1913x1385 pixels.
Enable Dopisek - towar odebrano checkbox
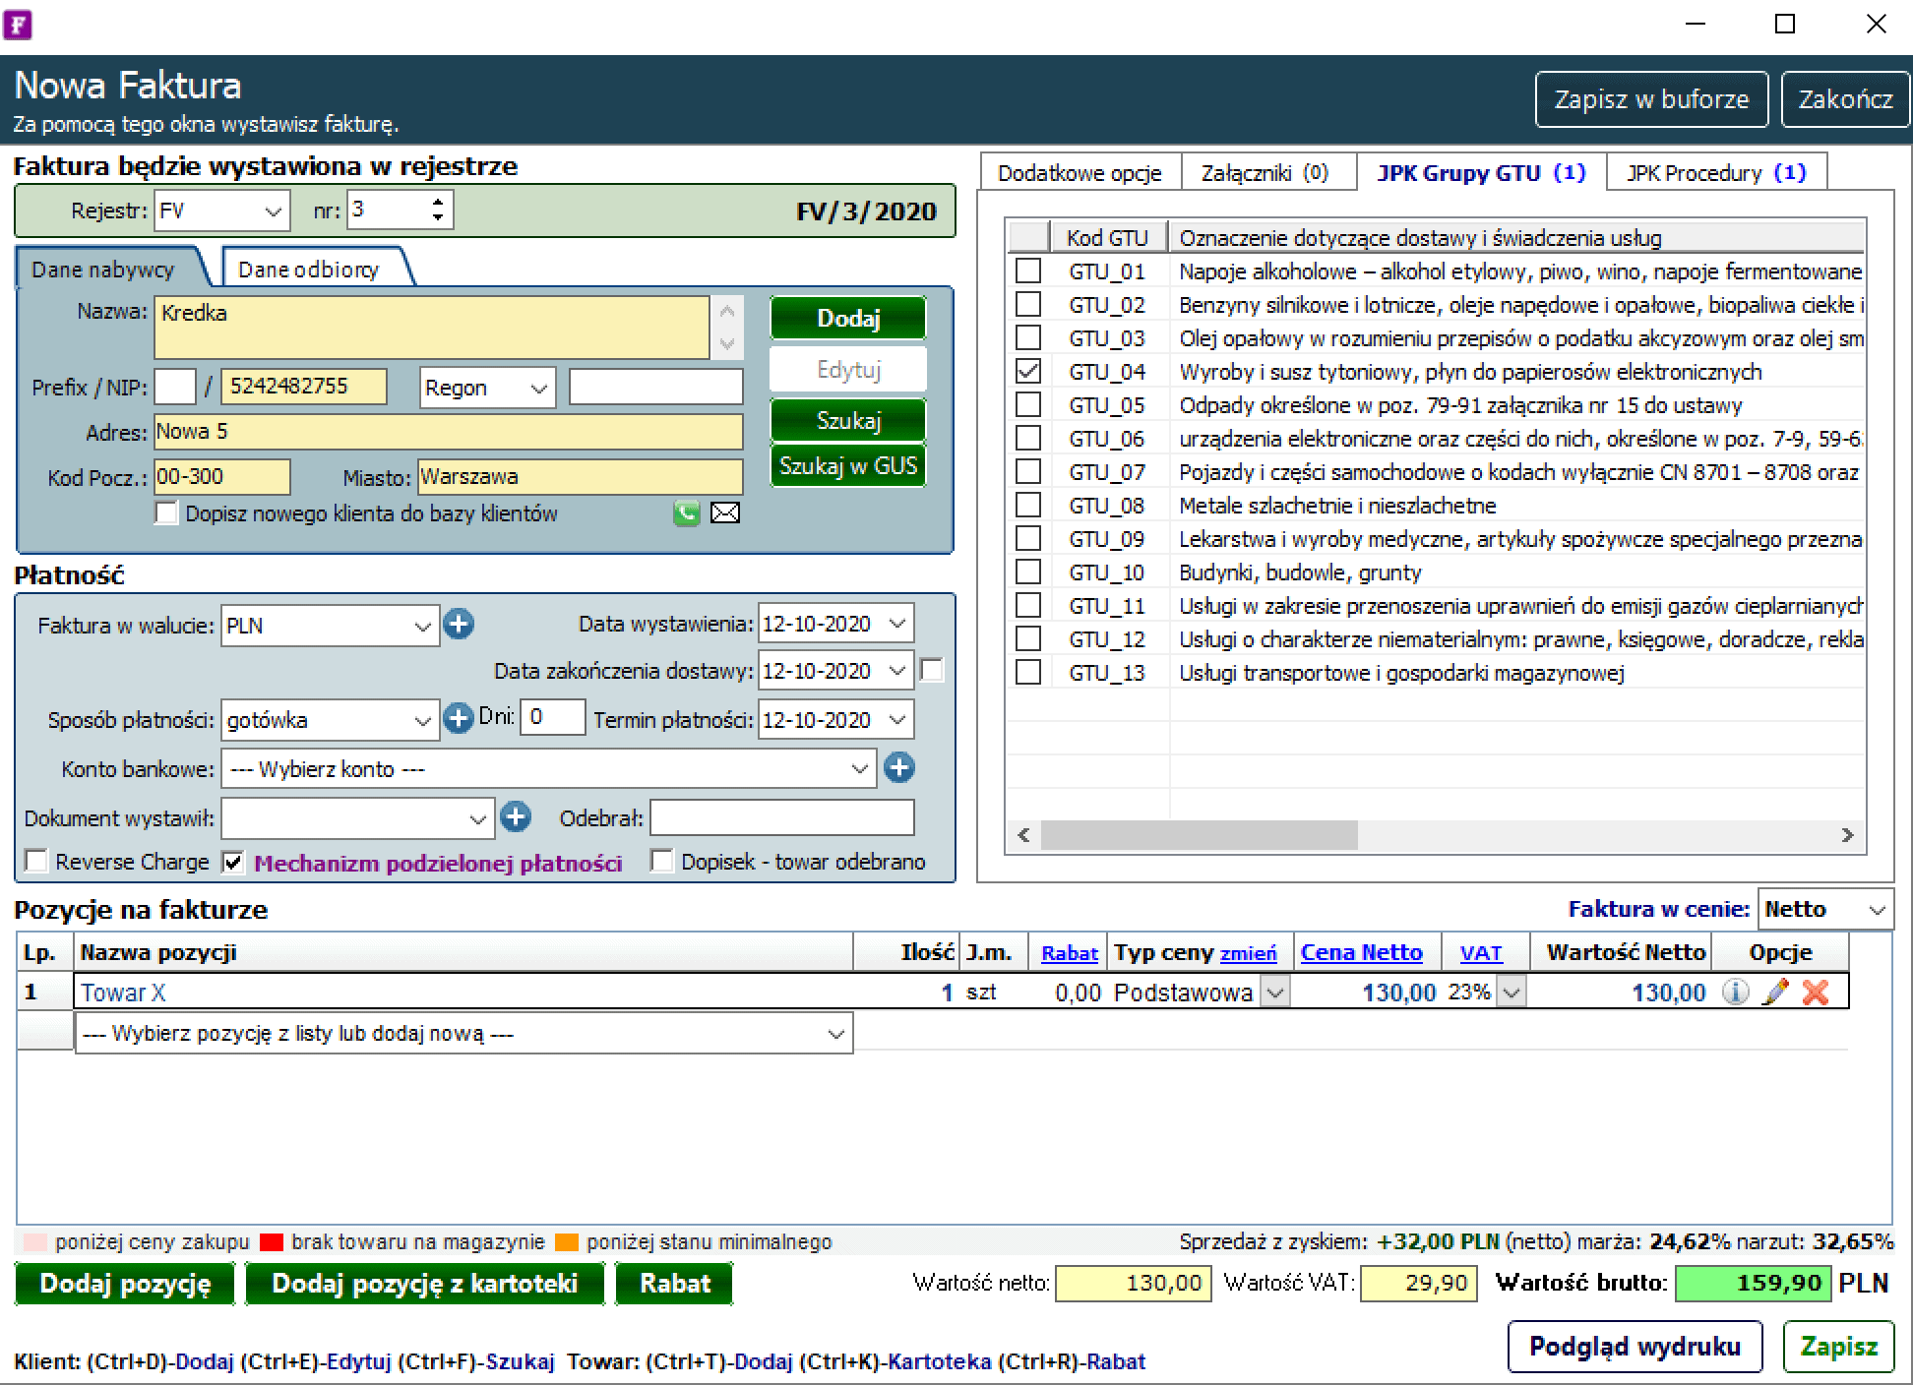pos(662,861)
